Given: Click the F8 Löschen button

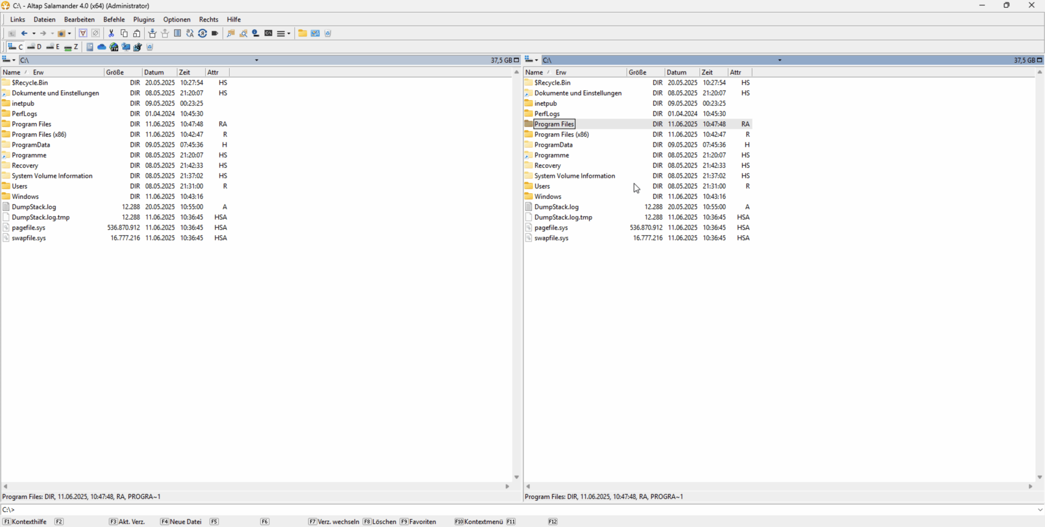Looking at the screenshot, I should click(x=380, y=522).
